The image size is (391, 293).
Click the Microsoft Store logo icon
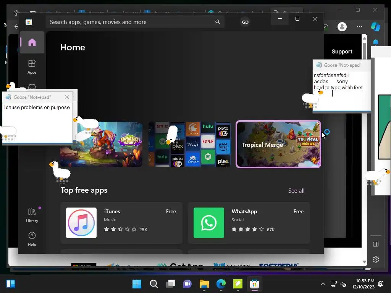(29, 22)
